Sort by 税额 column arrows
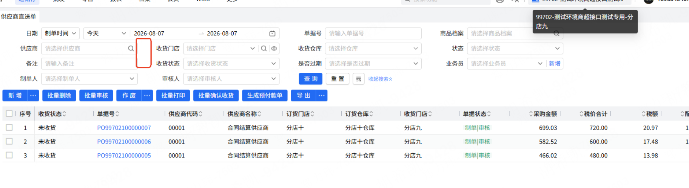Image resolution: width=689 pixels, height=188 pixels. [644, 114]
